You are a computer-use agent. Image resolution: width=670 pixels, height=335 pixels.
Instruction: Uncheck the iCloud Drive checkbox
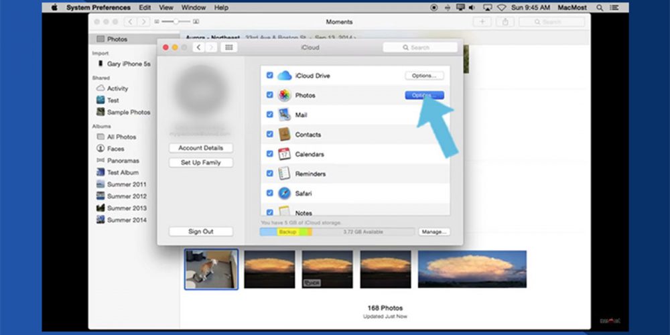coord(269,76)
